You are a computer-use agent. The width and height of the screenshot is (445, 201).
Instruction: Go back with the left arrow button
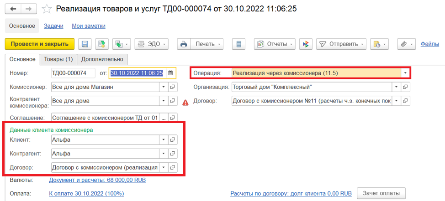pyautogui.click(x=13, y=9)
